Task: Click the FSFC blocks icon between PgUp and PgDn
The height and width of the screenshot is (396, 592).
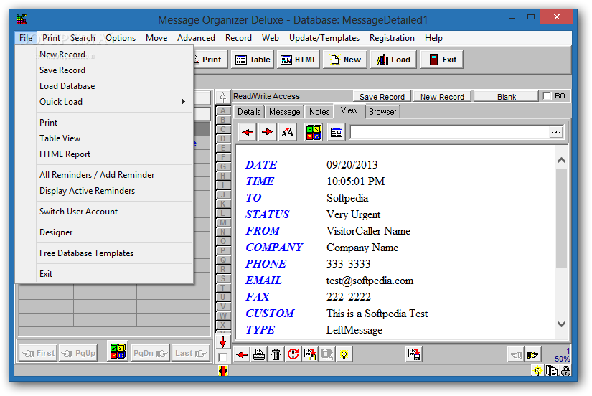Action: pos(118,352)
